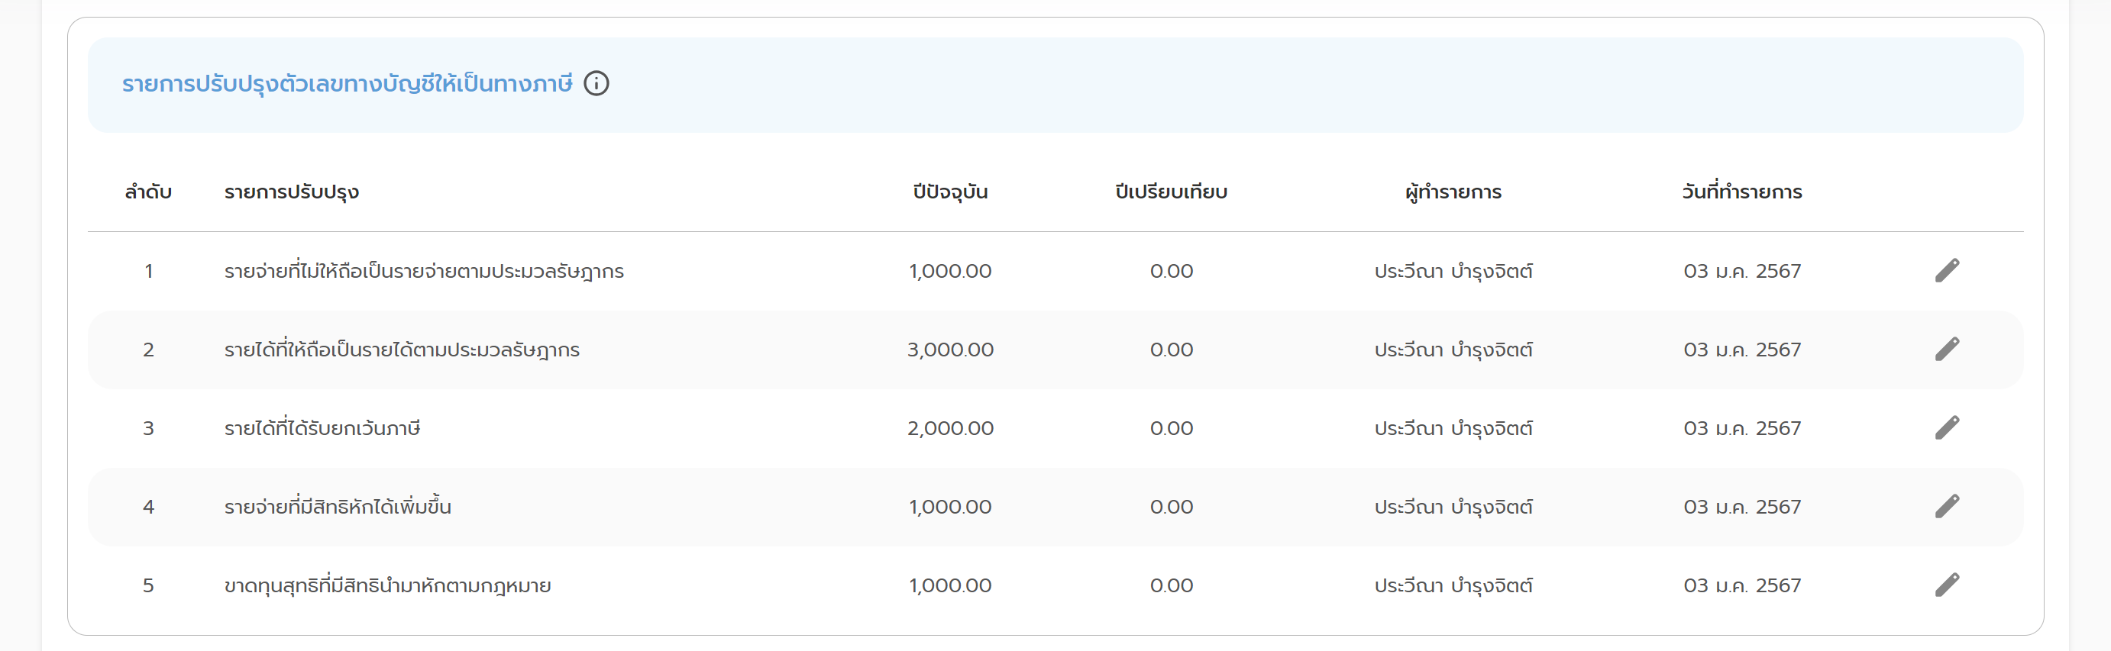Select row 4 item รายจ่ายที่มีสิทธิหักได้เพิ่มขึ้น
Image resolution: width=2111 pixels, height=651 pixels.
click(338, 507)
